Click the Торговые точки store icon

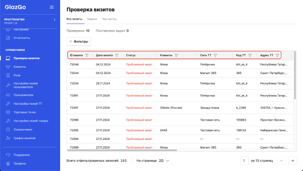[8, 112]
